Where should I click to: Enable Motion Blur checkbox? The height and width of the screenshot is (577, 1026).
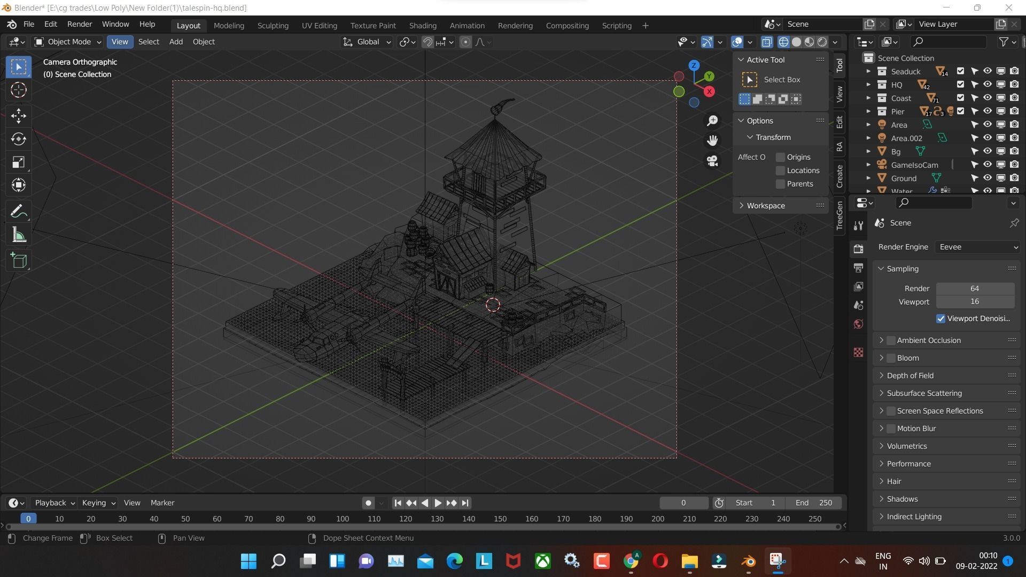891,428
